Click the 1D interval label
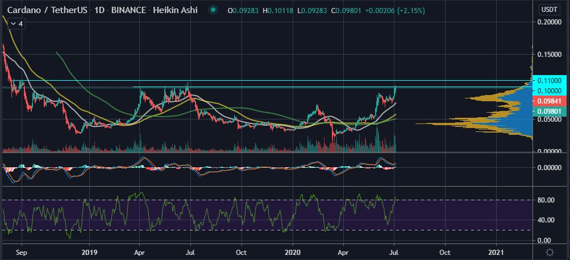The width and height of the screenshot is (570, 260). tap(98, 10)
